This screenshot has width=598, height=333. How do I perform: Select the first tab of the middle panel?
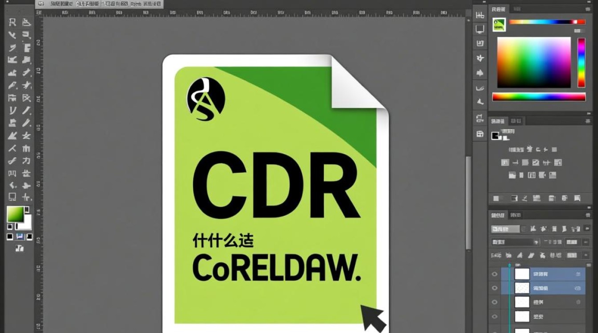[497, 121]
